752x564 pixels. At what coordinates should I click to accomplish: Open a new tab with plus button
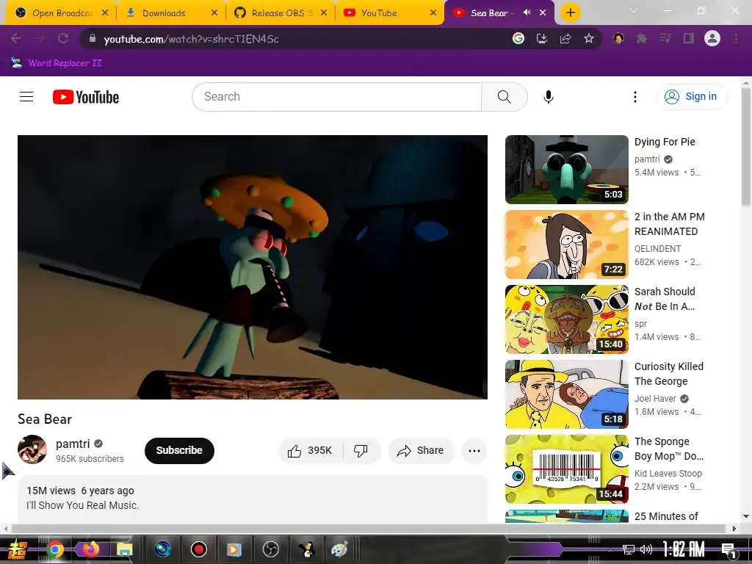[x=570, y=13]
